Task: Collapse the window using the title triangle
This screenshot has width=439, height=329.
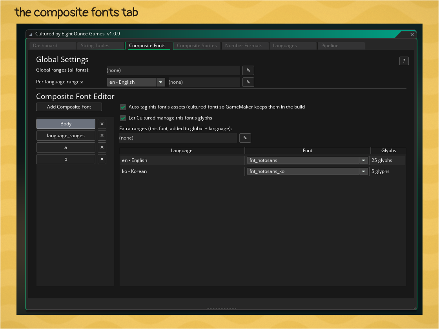Action: 31,34
